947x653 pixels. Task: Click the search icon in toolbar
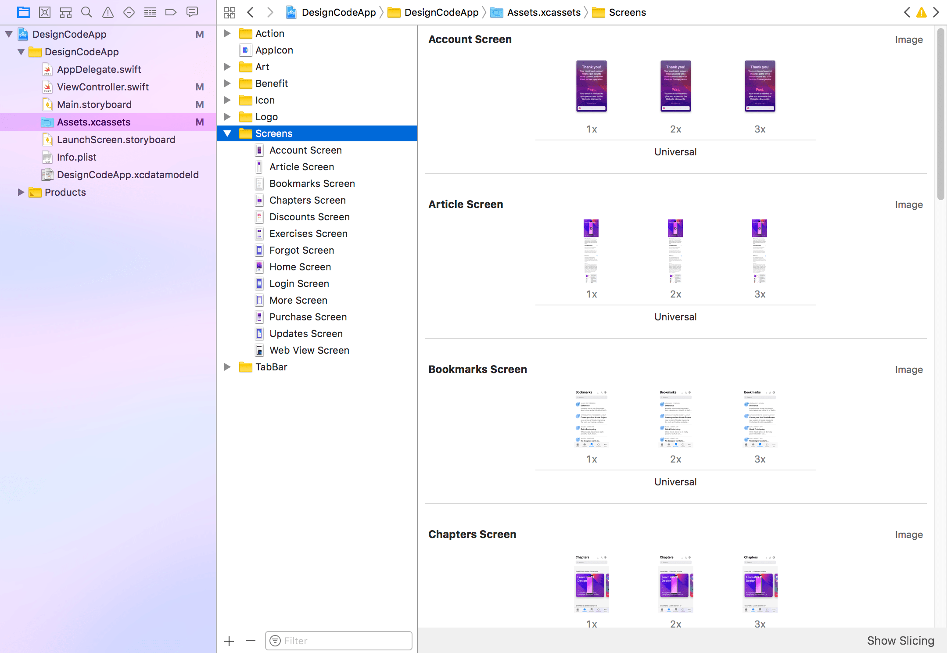tap(86, 11)
